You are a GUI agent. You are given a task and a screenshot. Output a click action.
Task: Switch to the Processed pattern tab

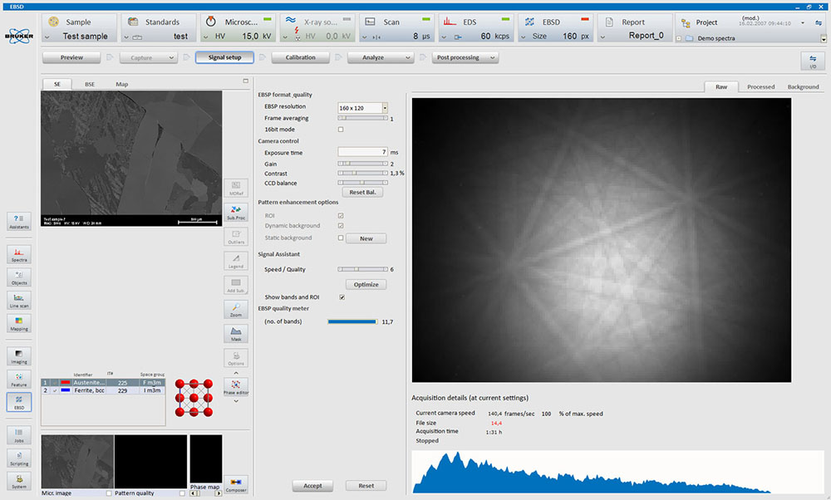coord(760,86)
